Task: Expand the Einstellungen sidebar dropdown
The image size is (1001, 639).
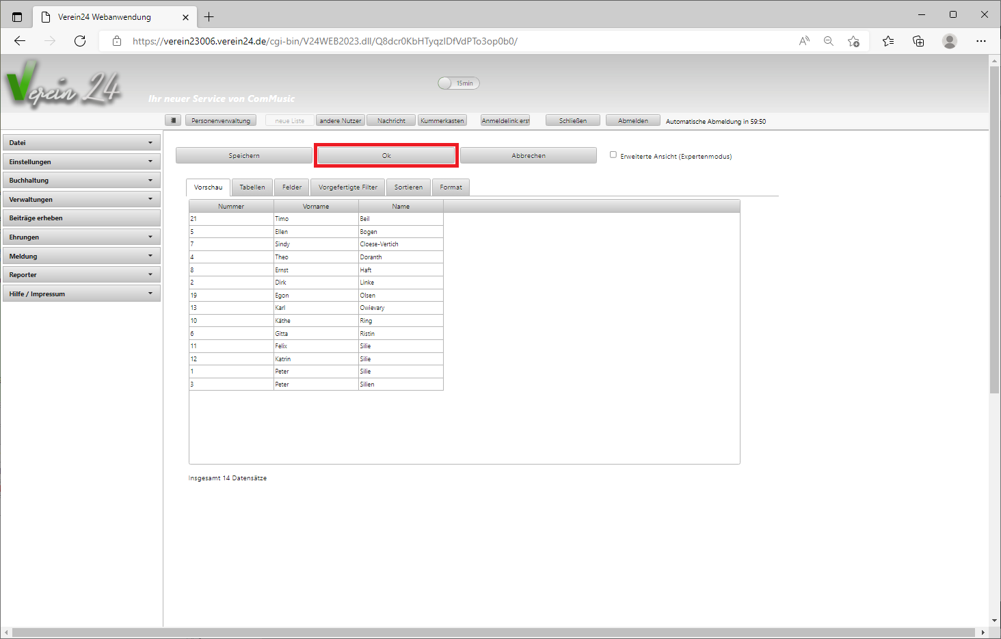Action: 81,162
